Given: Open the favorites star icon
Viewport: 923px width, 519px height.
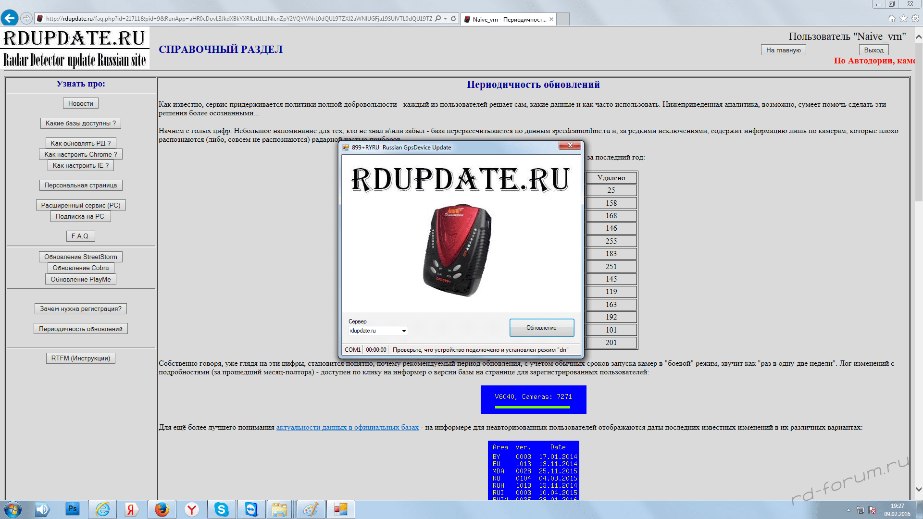Looking at the screenshot, I should pyautogui.click(x=903, y=19).
